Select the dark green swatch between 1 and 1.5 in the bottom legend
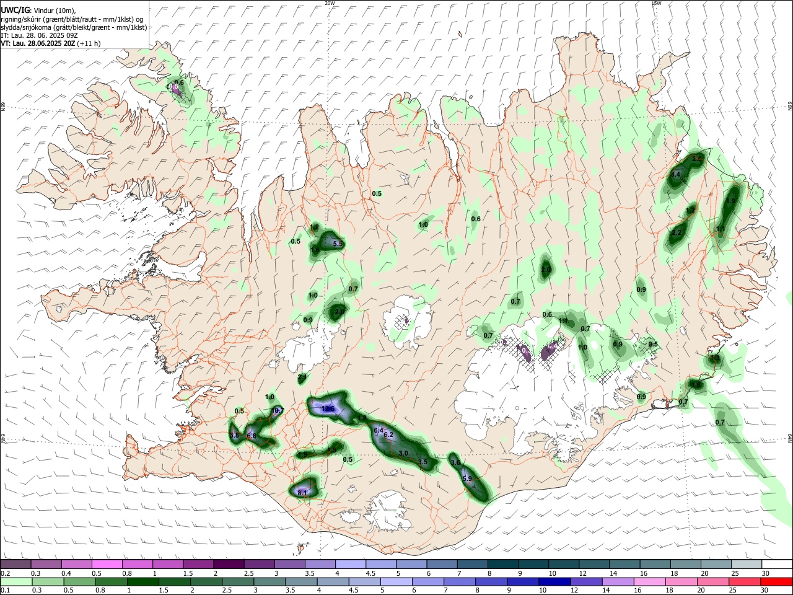The height and width of the screenshot is (595, 793). click(143, 581)
